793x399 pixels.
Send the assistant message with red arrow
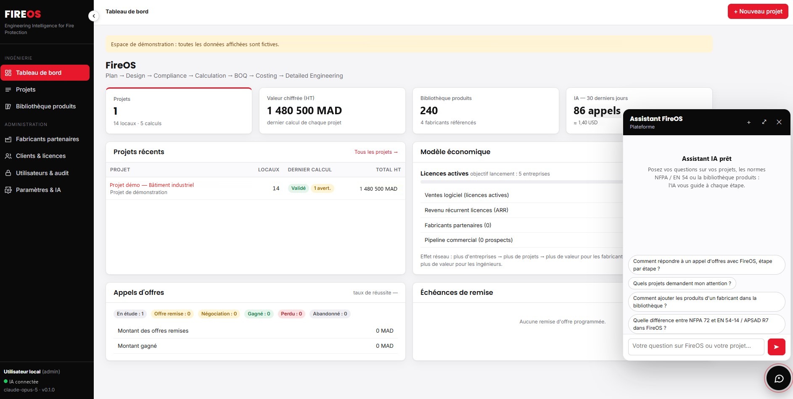coord(777,347)
